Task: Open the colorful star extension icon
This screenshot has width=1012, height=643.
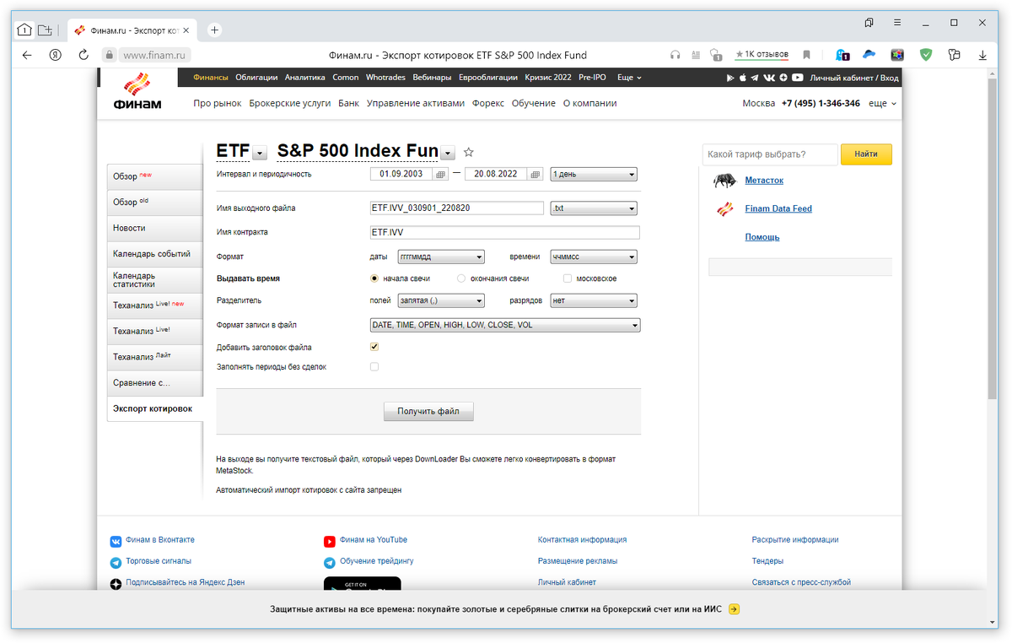Action: (x=898, y=55)
